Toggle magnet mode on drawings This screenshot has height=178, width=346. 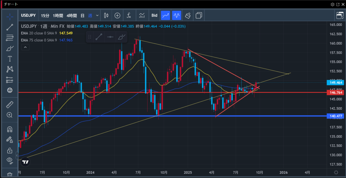click(10, 129)
